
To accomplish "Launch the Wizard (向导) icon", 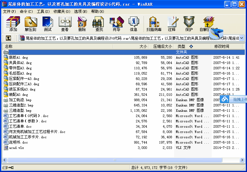I will 117,24.
